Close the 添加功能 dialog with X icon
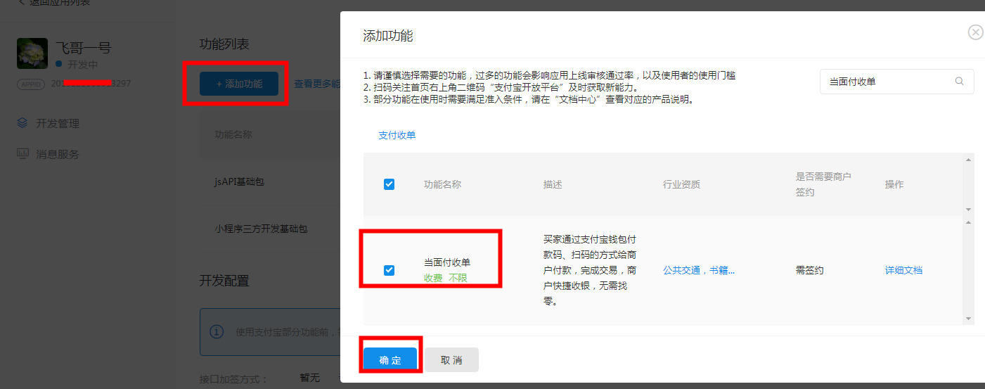Image resolution: width=985 pixels, height=389 pixels. [x=976, y=32]
